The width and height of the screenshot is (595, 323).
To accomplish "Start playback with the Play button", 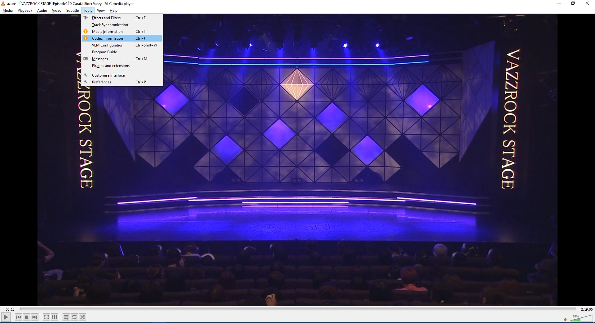I will tap(6, 317).
